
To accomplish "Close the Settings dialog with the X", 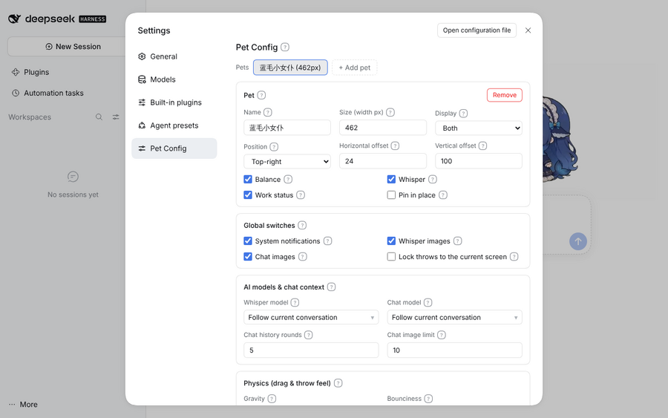I will 528,30.
